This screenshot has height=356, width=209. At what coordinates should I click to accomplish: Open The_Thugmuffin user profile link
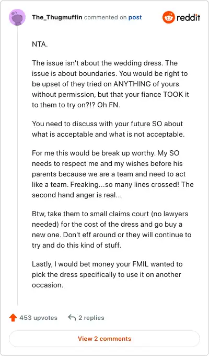[57, 17]
